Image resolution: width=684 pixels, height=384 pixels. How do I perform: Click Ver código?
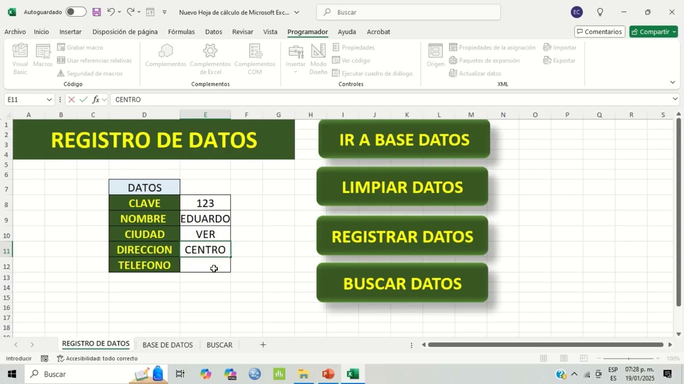point(351,60)
